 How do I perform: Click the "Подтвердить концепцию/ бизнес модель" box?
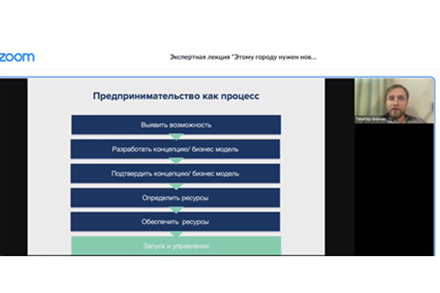(x=175, y=174)
